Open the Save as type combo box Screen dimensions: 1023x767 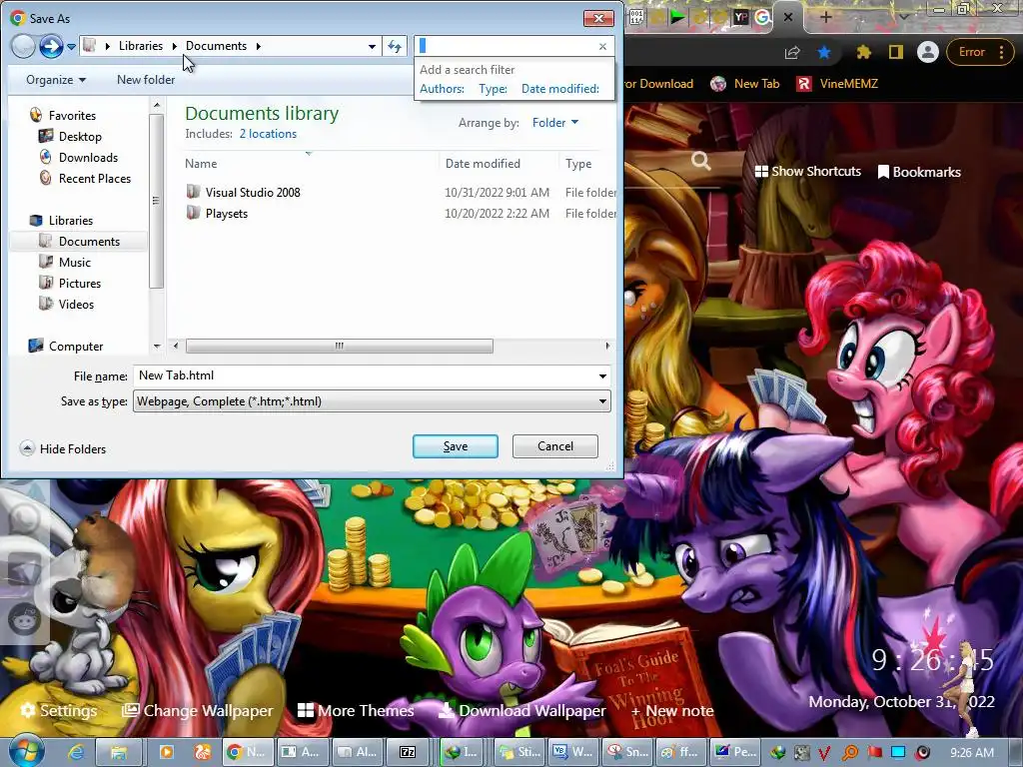[372, 401]
